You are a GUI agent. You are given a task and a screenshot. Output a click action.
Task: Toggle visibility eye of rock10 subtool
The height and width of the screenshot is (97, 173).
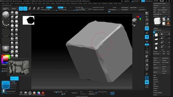pos(169,34)
